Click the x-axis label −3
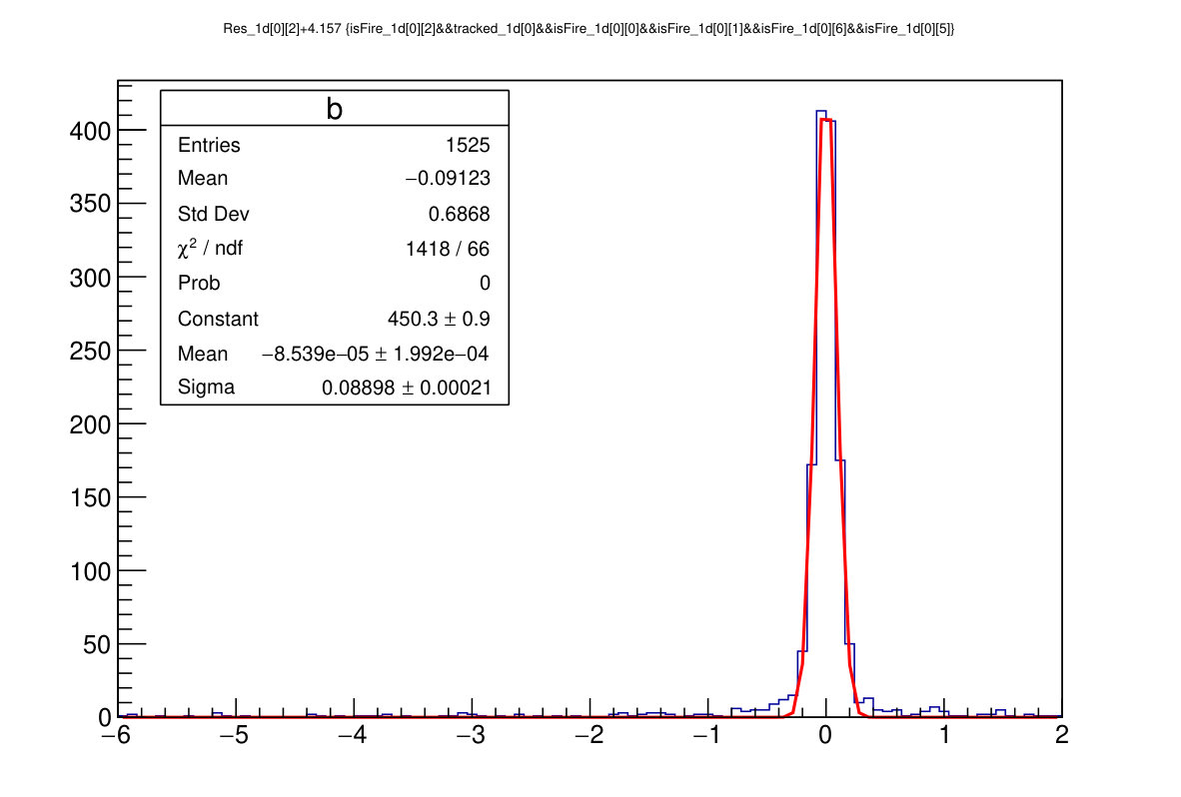Image resolution: width=1181 pixels, height=797 pixels. tap(471, 734)
